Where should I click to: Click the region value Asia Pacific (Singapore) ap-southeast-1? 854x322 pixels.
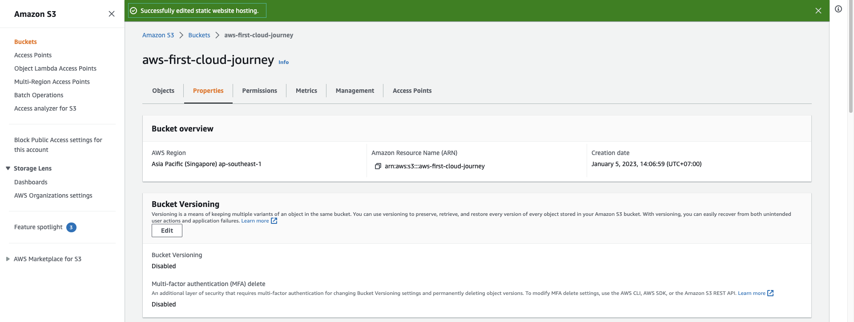[x=206, y=164]
